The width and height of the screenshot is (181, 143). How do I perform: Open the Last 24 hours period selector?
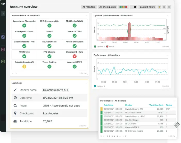(147, 7)
